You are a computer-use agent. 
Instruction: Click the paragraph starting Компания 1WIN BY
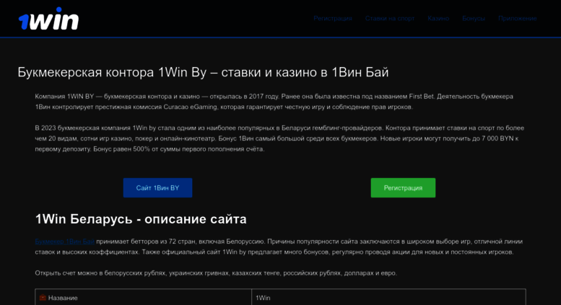[274, 102]
